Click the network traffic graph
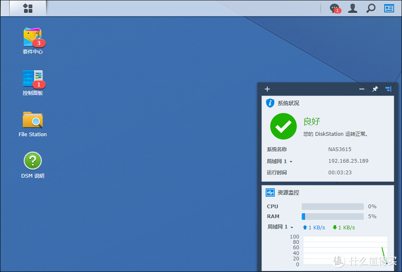The width and height of the screenshot is (402, 272). coord(345,250)
